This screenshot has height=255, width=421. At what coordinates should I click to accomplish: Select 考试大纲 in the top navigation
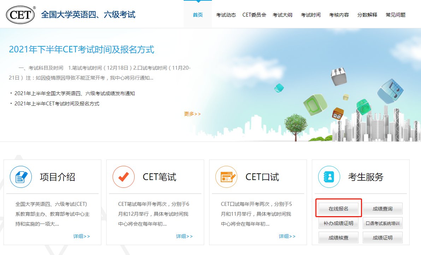tap(283, 15)
